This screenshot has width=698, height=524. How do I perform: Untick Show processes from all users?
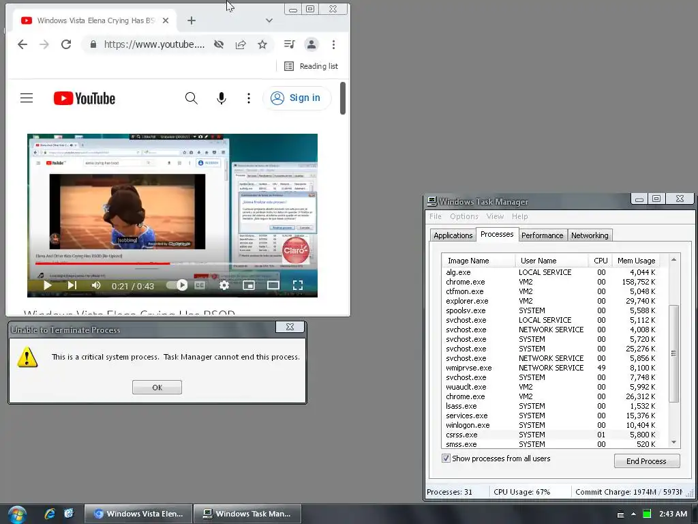pos(446,458)
